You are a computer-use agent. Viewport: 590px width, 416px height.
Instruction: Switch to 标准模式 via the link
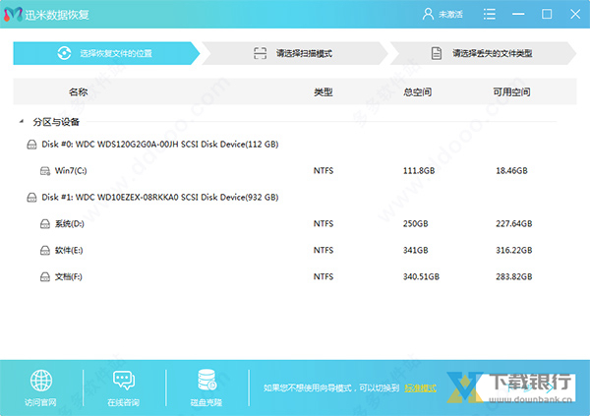tap(420, 388)
